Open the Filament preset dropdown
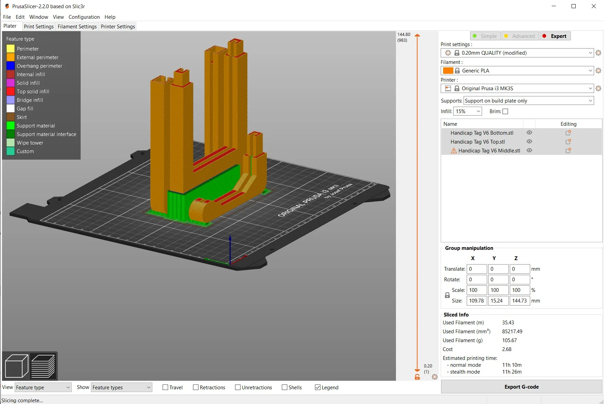Viewport: 604px width, 404px height. click(x=517, y=71)
